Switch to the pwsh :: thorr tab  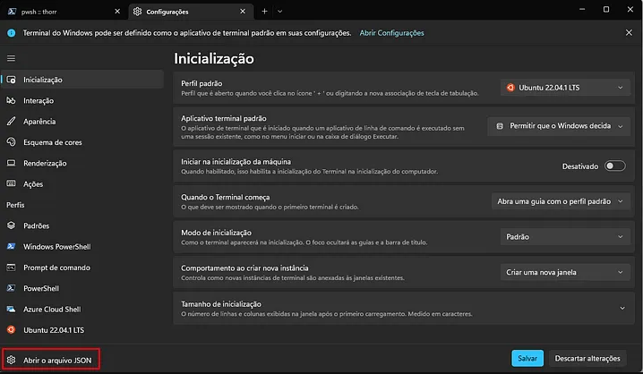tap(64, 12)
